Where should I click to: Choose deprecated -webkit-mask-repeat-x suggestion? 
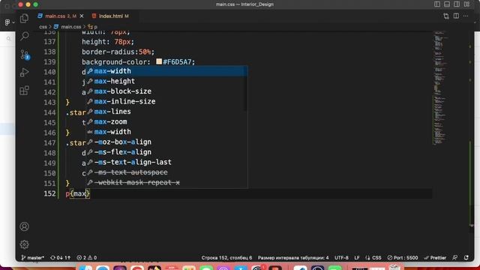(166, 182)
